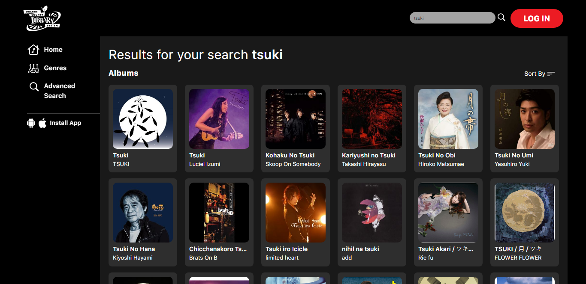Click the Advanced Search magnifier icon

point(34,87)
